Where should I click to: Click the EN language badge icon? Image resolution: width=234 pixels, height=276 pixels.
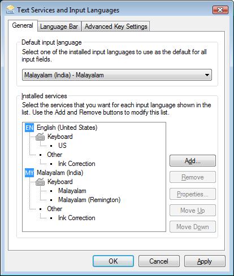[29, 128]
